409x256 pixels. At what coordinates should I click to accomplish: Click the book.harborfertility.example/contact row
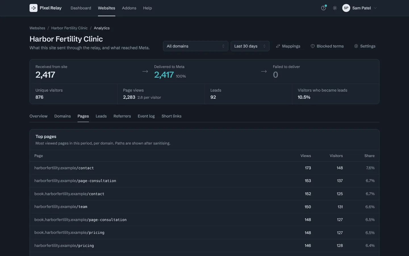204,194
